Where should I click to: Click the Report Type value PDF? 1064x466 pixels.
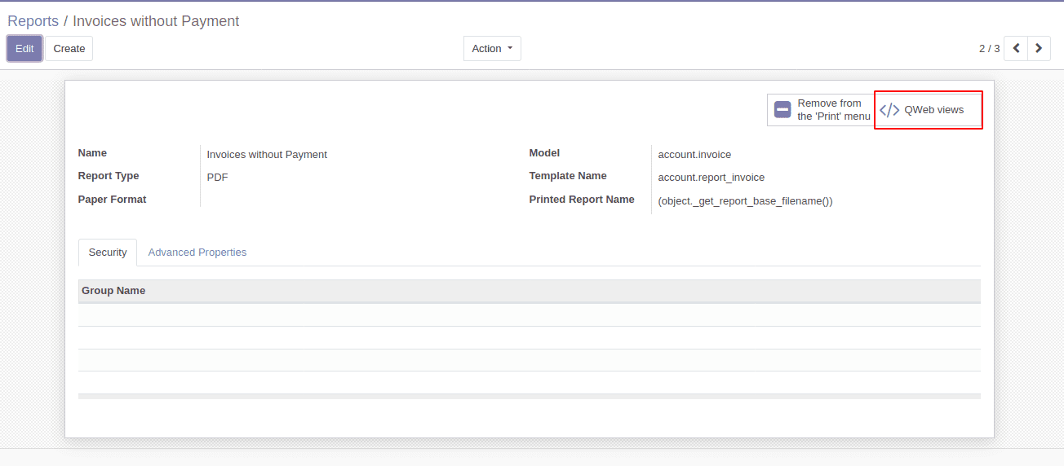pos(217,178)
